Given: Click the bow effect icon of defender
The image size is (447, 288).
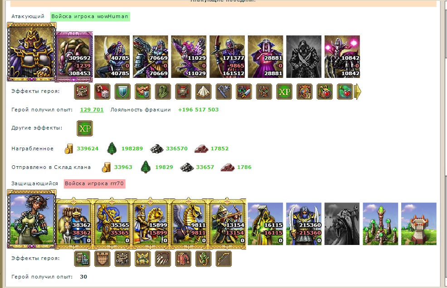Looking at the screenshot, I should point(224,259).
